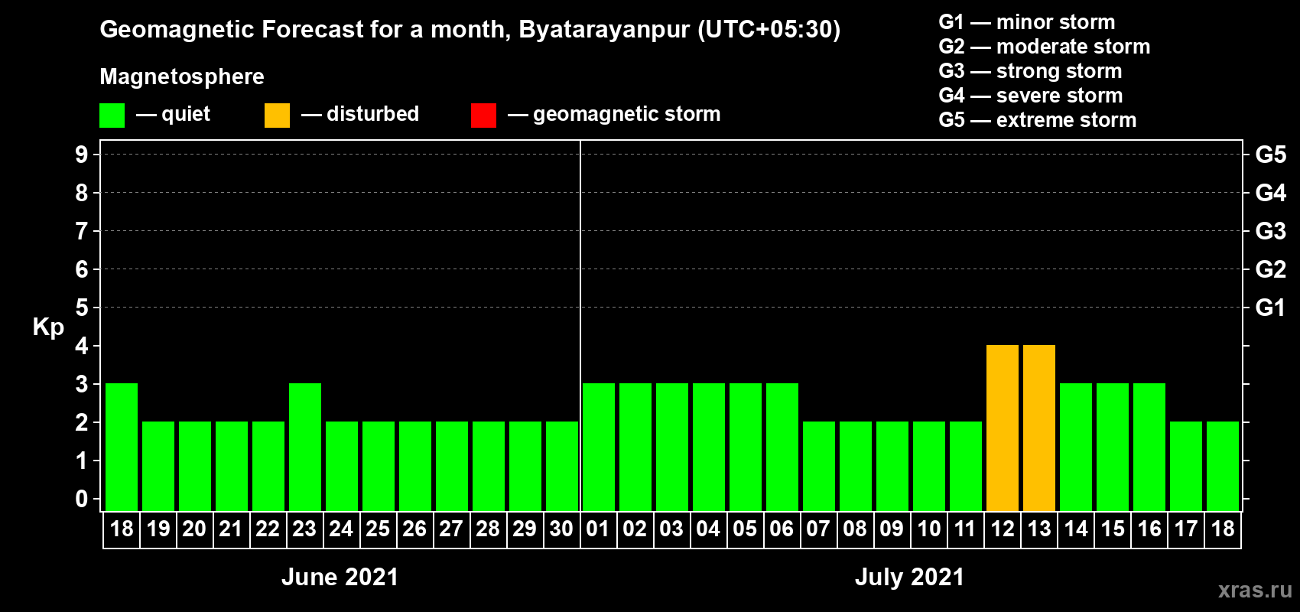
Task: Select the green bar for June 23
Action: [305, 448]
